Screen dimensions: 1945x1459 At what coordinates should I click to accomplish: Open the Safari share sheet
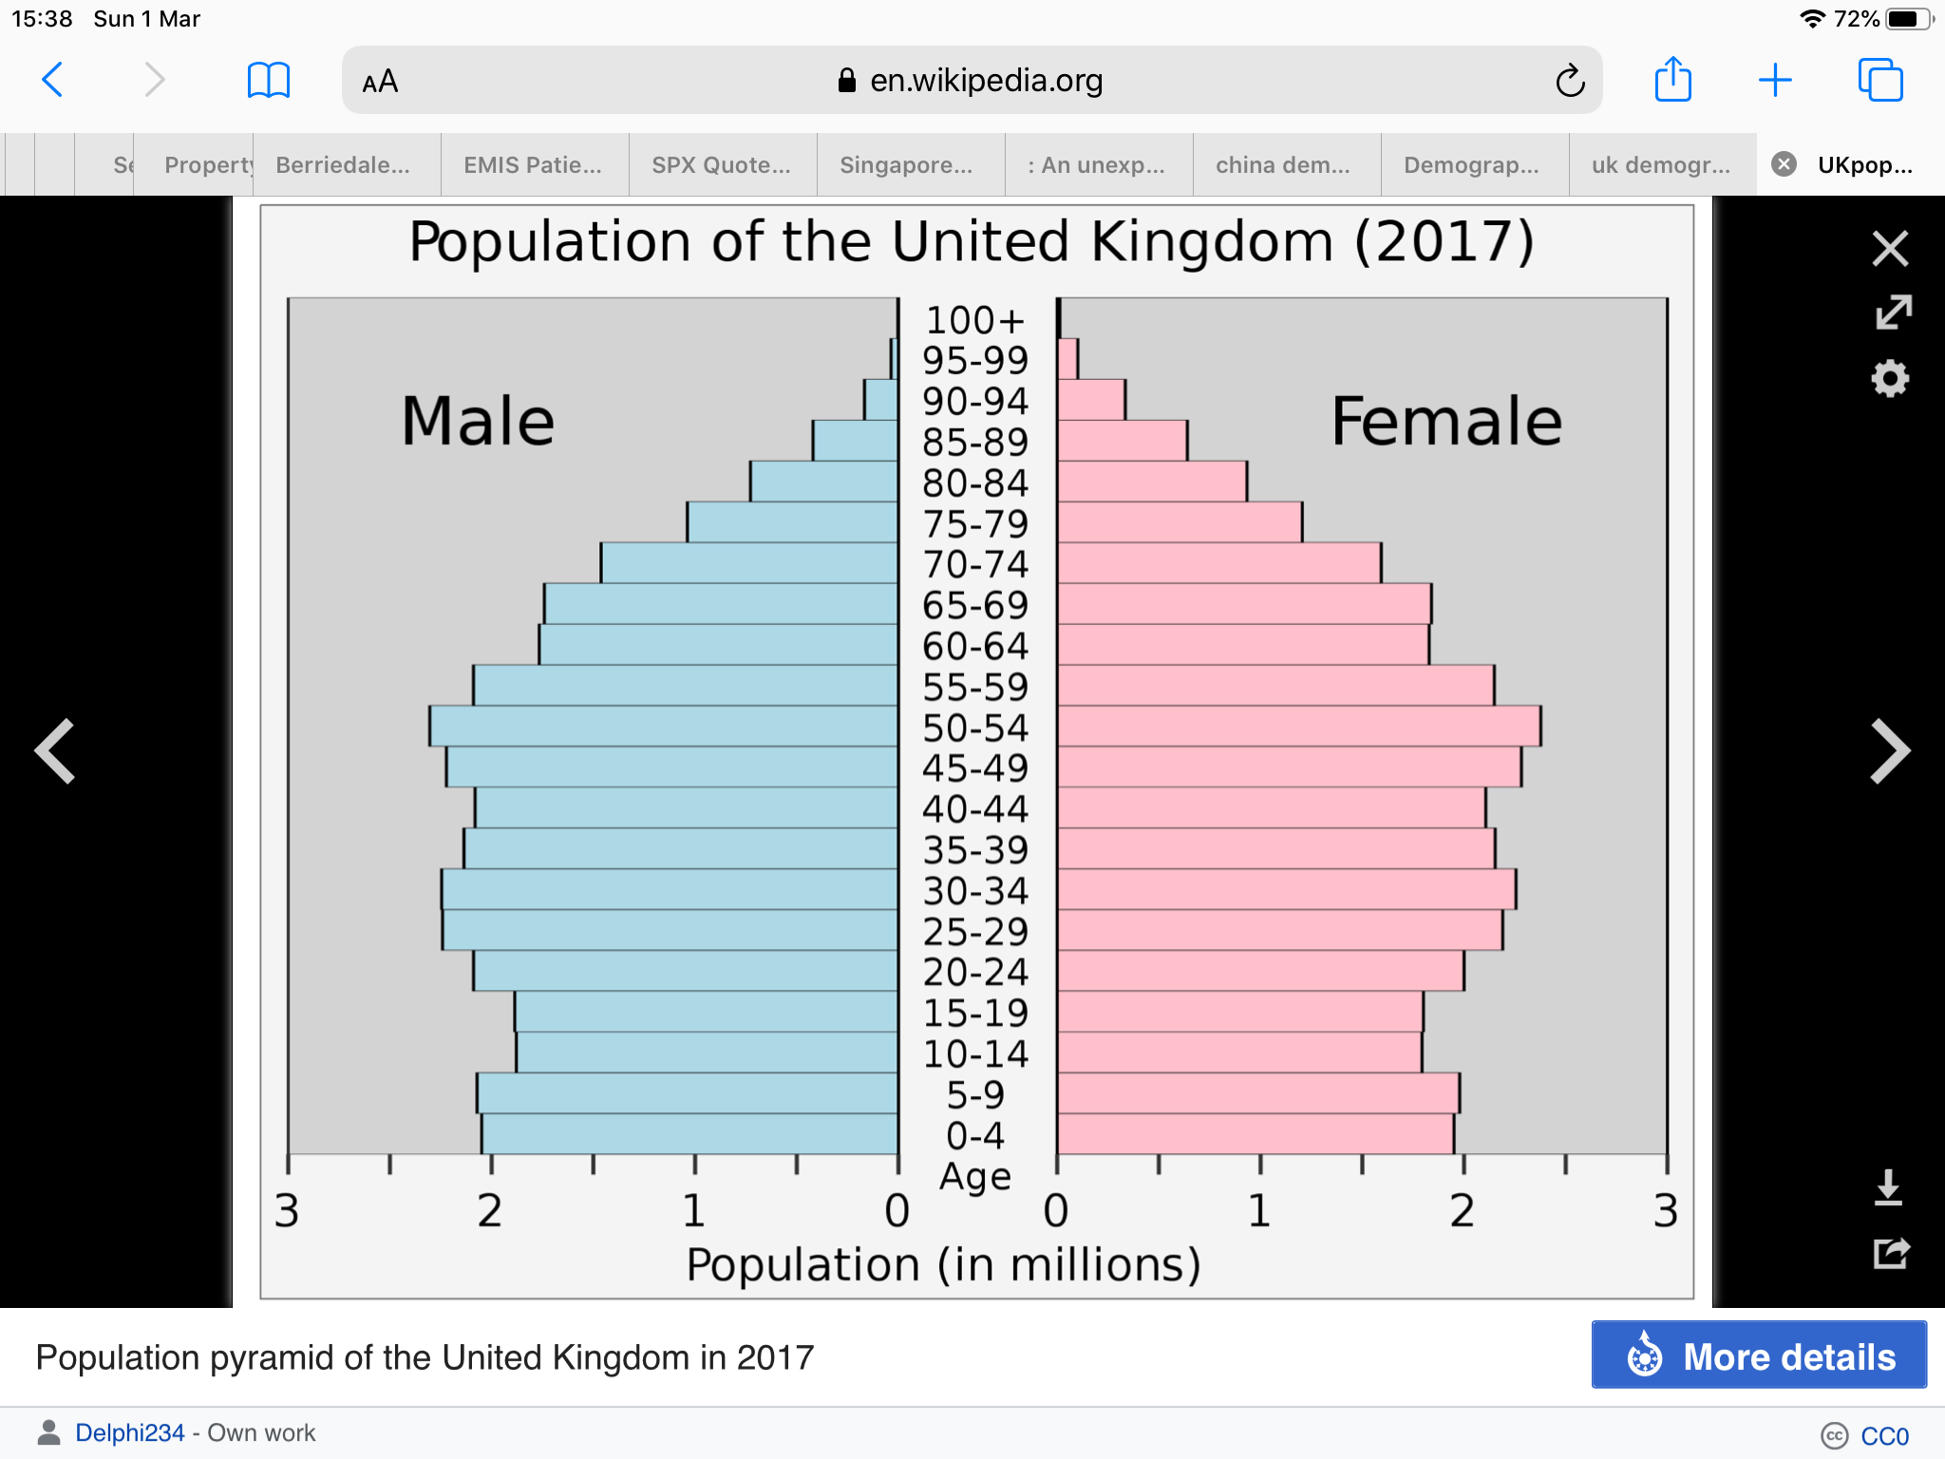pyautogui.click(x=1672, y=79)
